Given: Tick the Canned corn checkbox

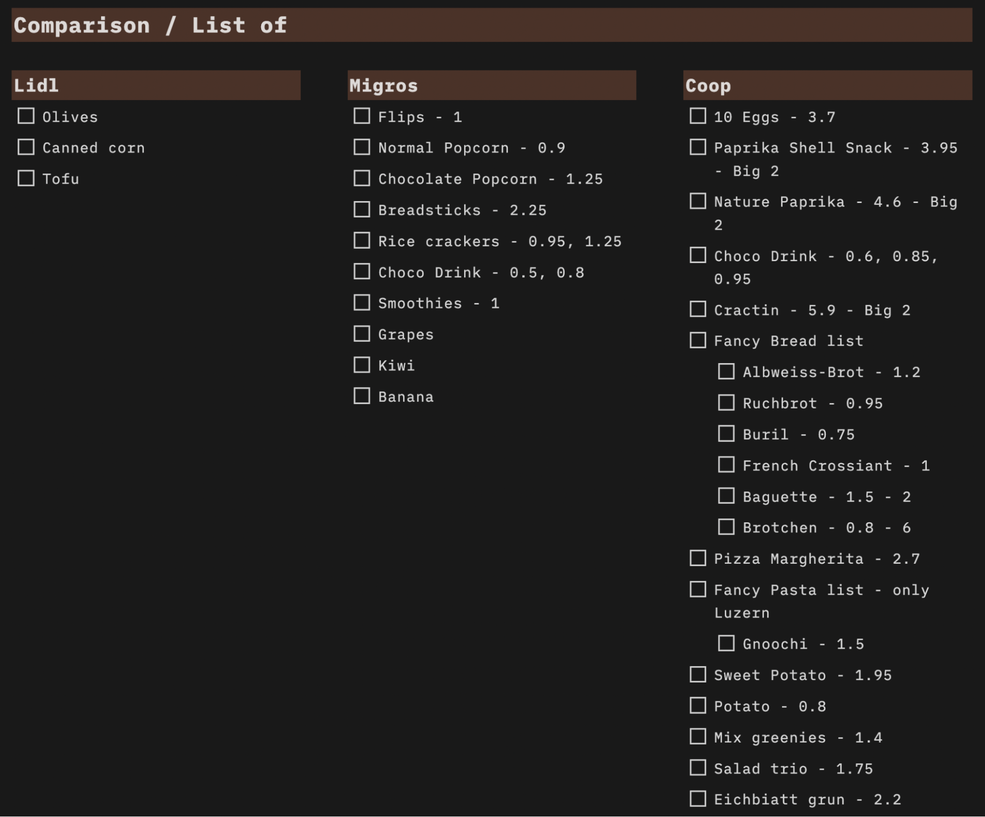Looking at the screenshot, I should [x=26, y=147].
